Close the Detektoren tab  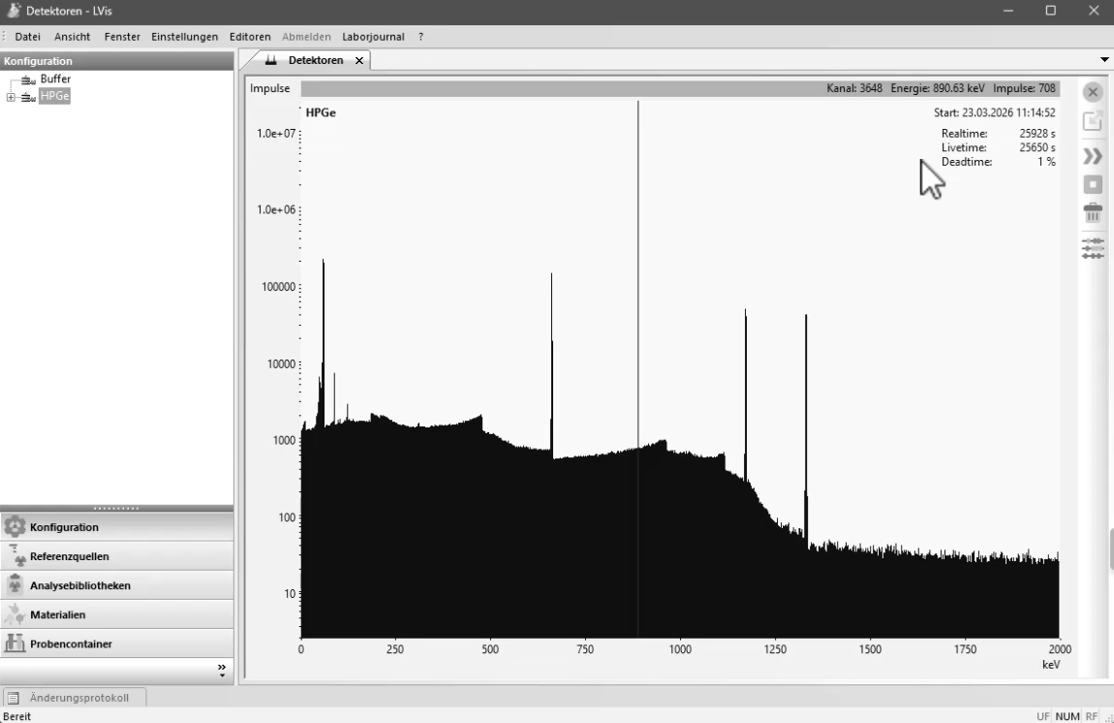359,60
